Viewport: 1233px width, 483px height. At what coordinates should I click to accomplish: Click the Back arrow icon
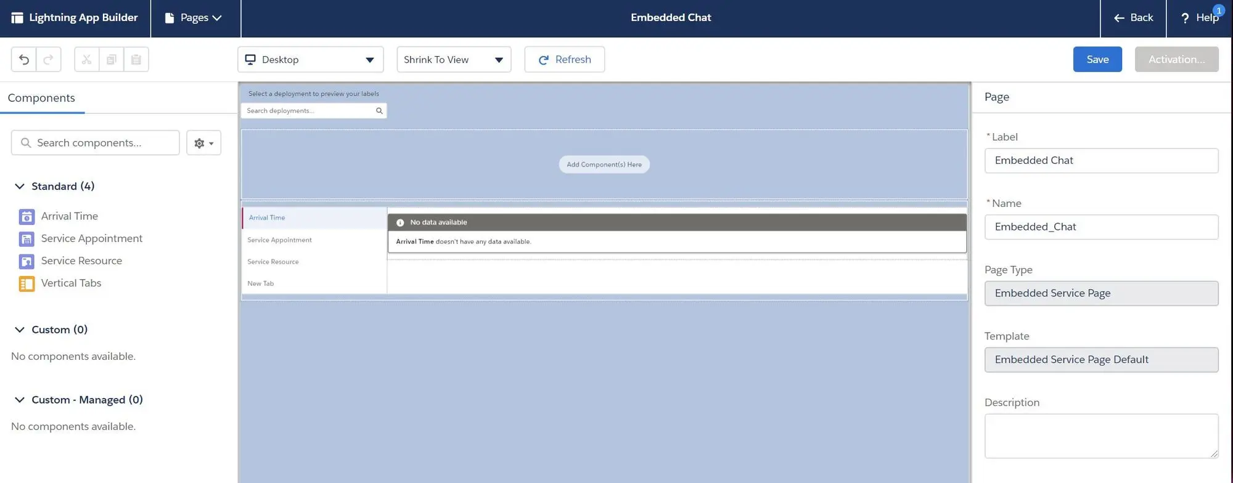click(1119, 18)
